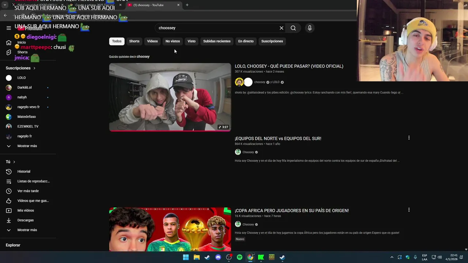The height and width of the screenshot is (263, 468).
Task: Open the Windows Start menu
Action: (x=186, y=257)
